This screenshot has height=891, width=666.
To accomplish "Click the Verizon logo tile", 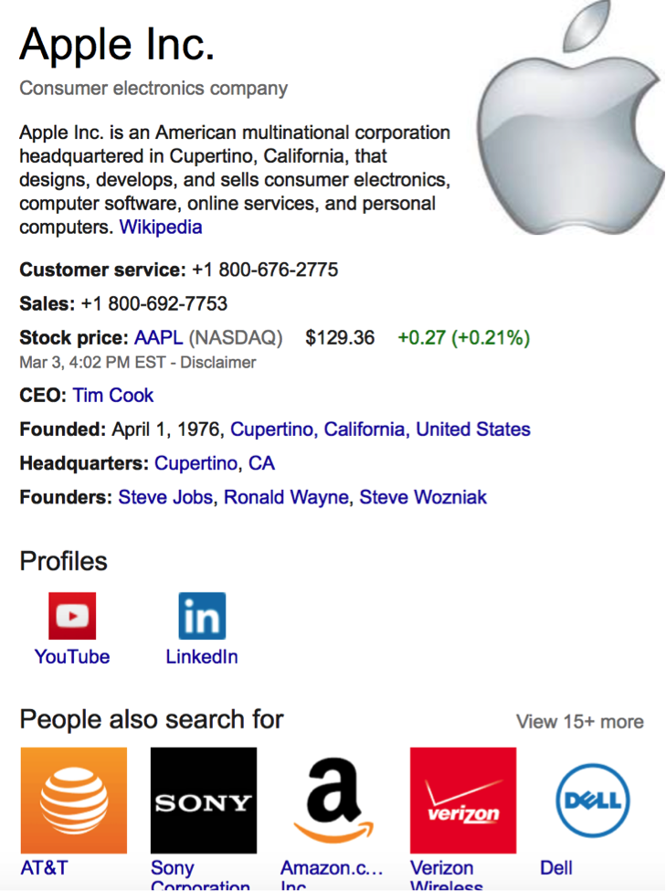I will [462, 801].
